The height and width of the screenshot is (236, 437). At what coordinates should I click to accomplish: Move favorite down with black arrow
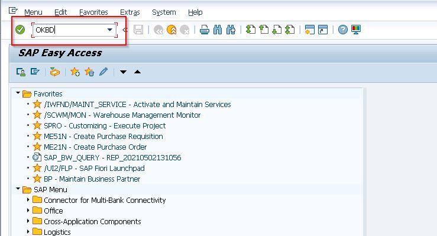coord(123,72)
